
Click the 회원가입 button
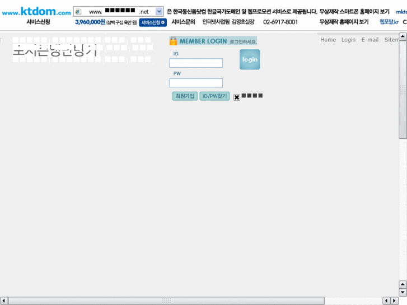(x=185, y=96)
